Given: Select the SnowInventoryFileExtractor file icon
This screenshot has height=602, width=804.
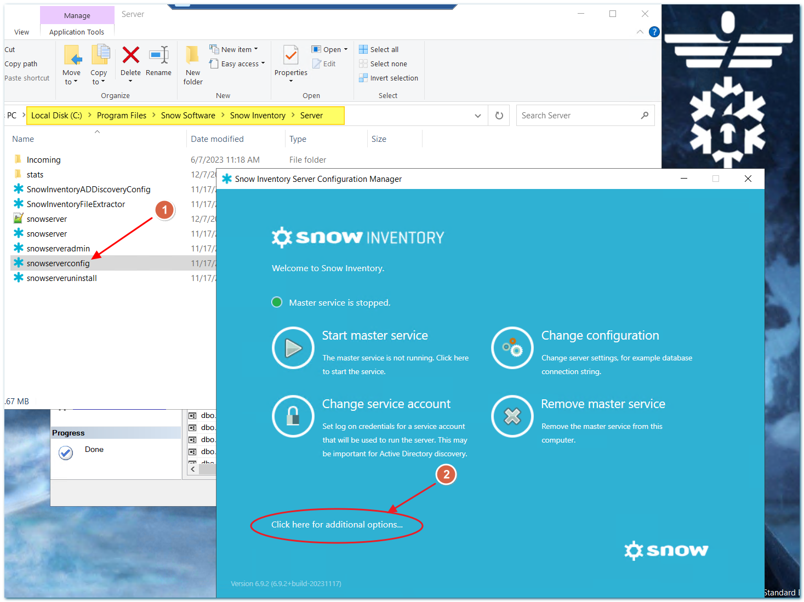Looking at the screenshot, I should (x=19, y=203).
